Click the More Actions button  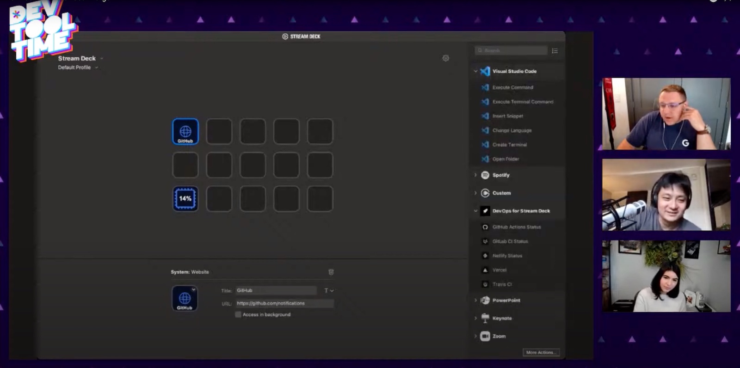pos(541,352)
